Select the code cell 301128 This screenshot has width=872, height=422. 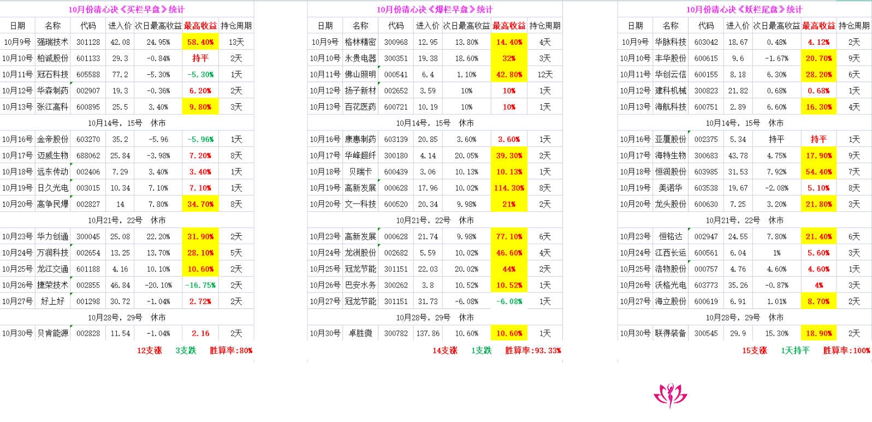pos(88,42)
